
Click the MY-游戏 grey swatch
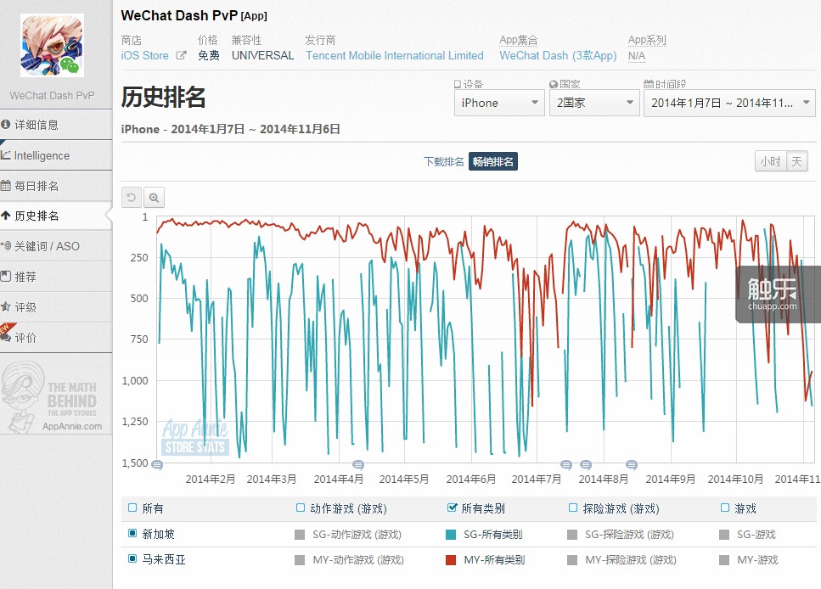724,560
